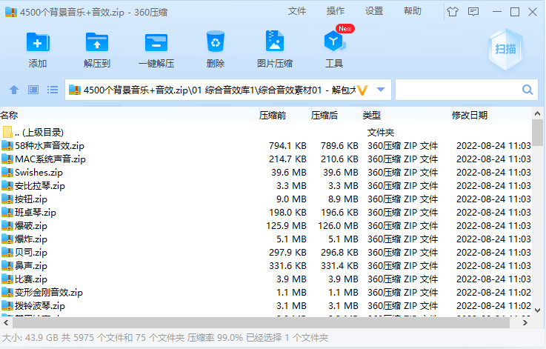This screenshot has width=546, height=349.
Task: Sort files by the 压缩前 column header
Action: tap(272, 115)
